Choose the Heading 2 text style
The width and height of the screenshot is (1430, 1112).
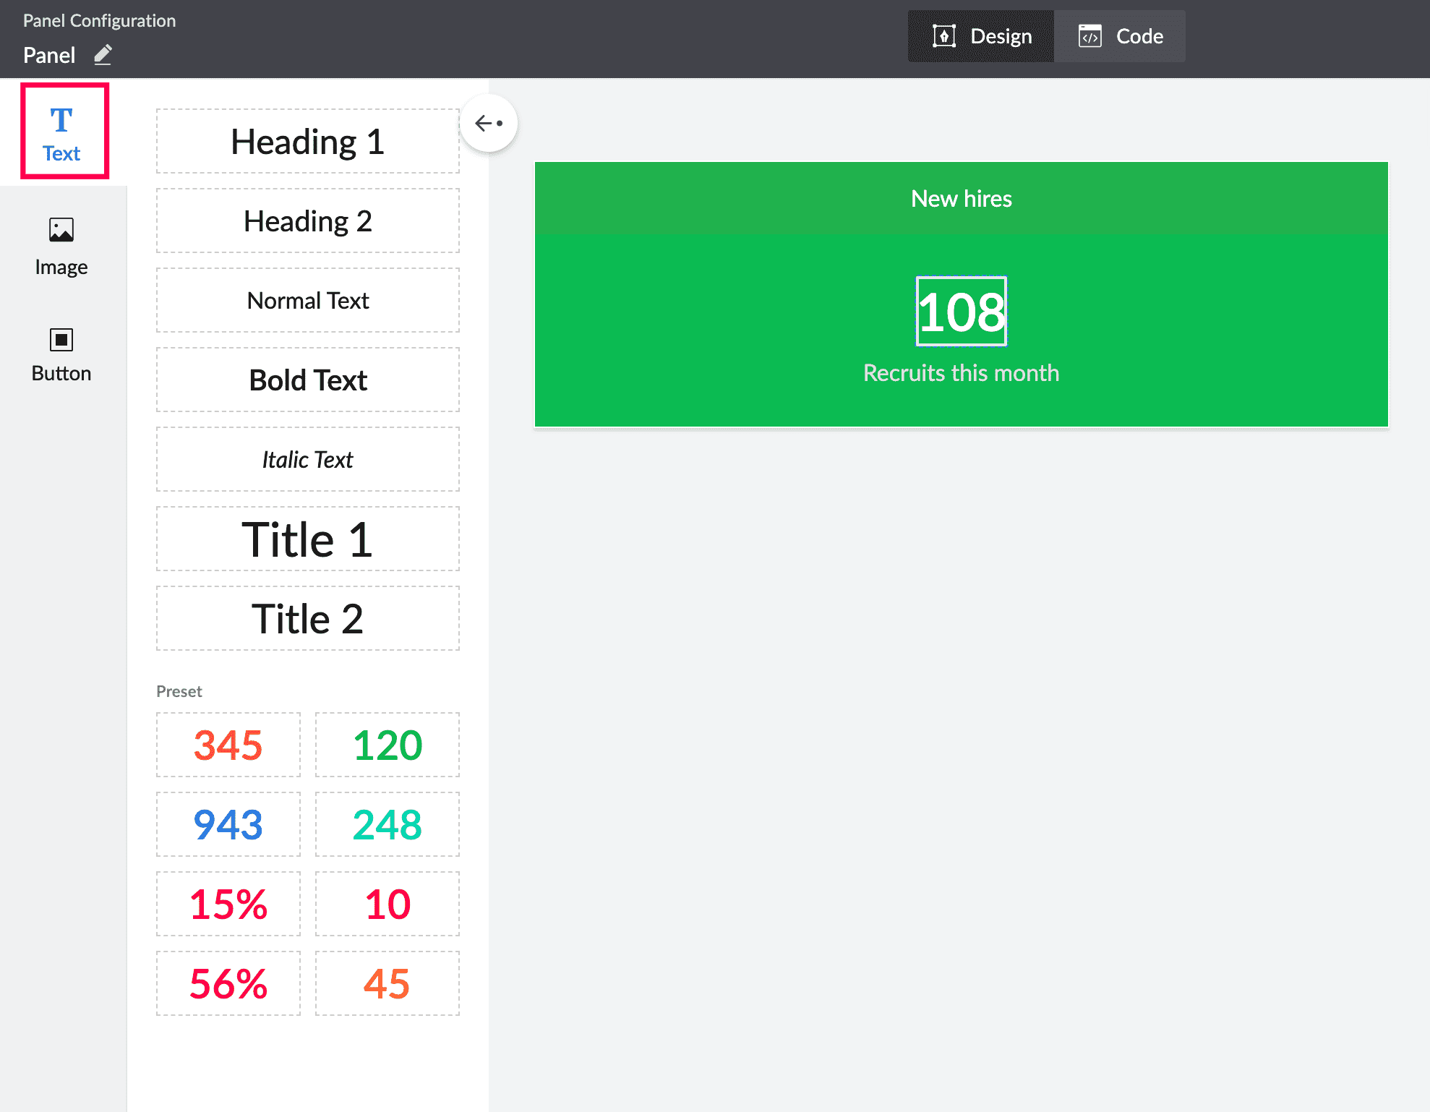[307, 221]
